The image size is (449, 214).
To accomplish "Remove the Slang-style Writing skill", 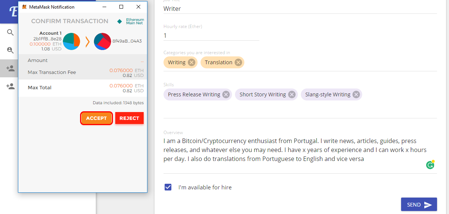I will [x=356, y=94].
